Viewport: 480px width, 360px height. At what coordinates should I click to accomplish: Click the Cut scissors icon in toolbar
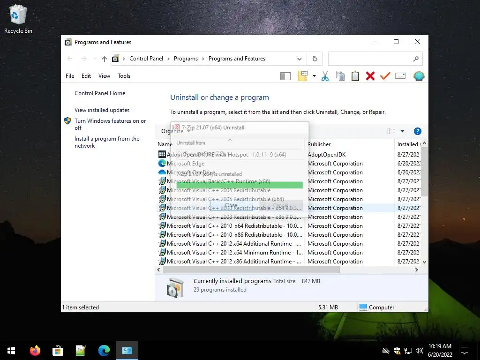[325, 76]
